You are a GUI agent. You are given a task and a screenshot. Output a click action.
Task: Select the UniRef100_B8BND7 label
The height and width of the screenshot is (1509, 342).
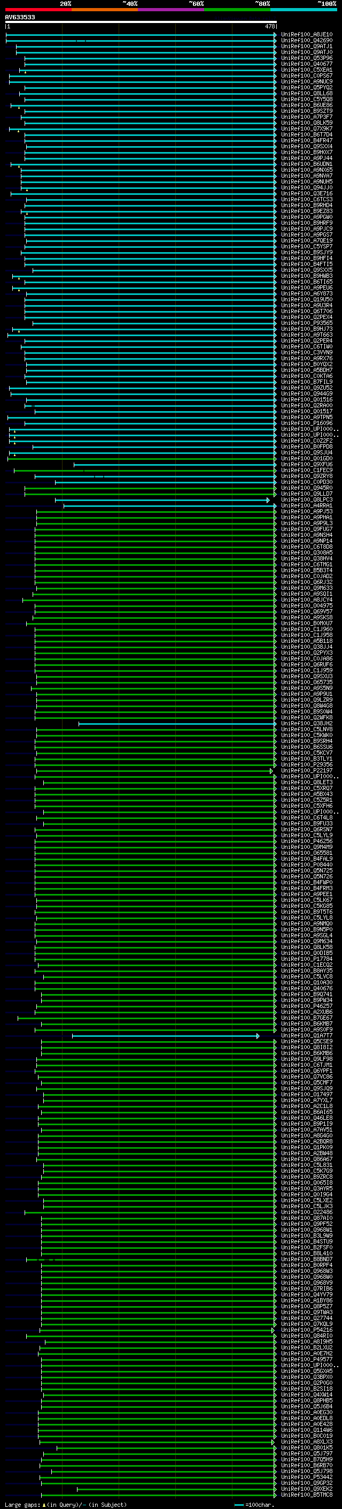[306, 1259]
